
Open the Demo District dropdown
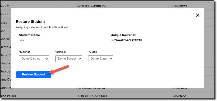click(34, 59)
